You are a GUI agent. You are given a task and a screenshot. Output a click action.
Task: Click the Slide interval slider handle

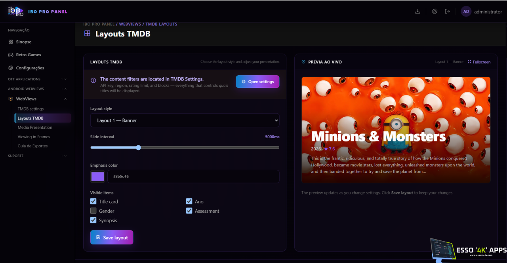coord(139,148)
